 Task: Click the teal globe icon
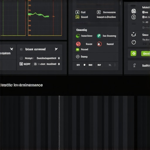99,36
